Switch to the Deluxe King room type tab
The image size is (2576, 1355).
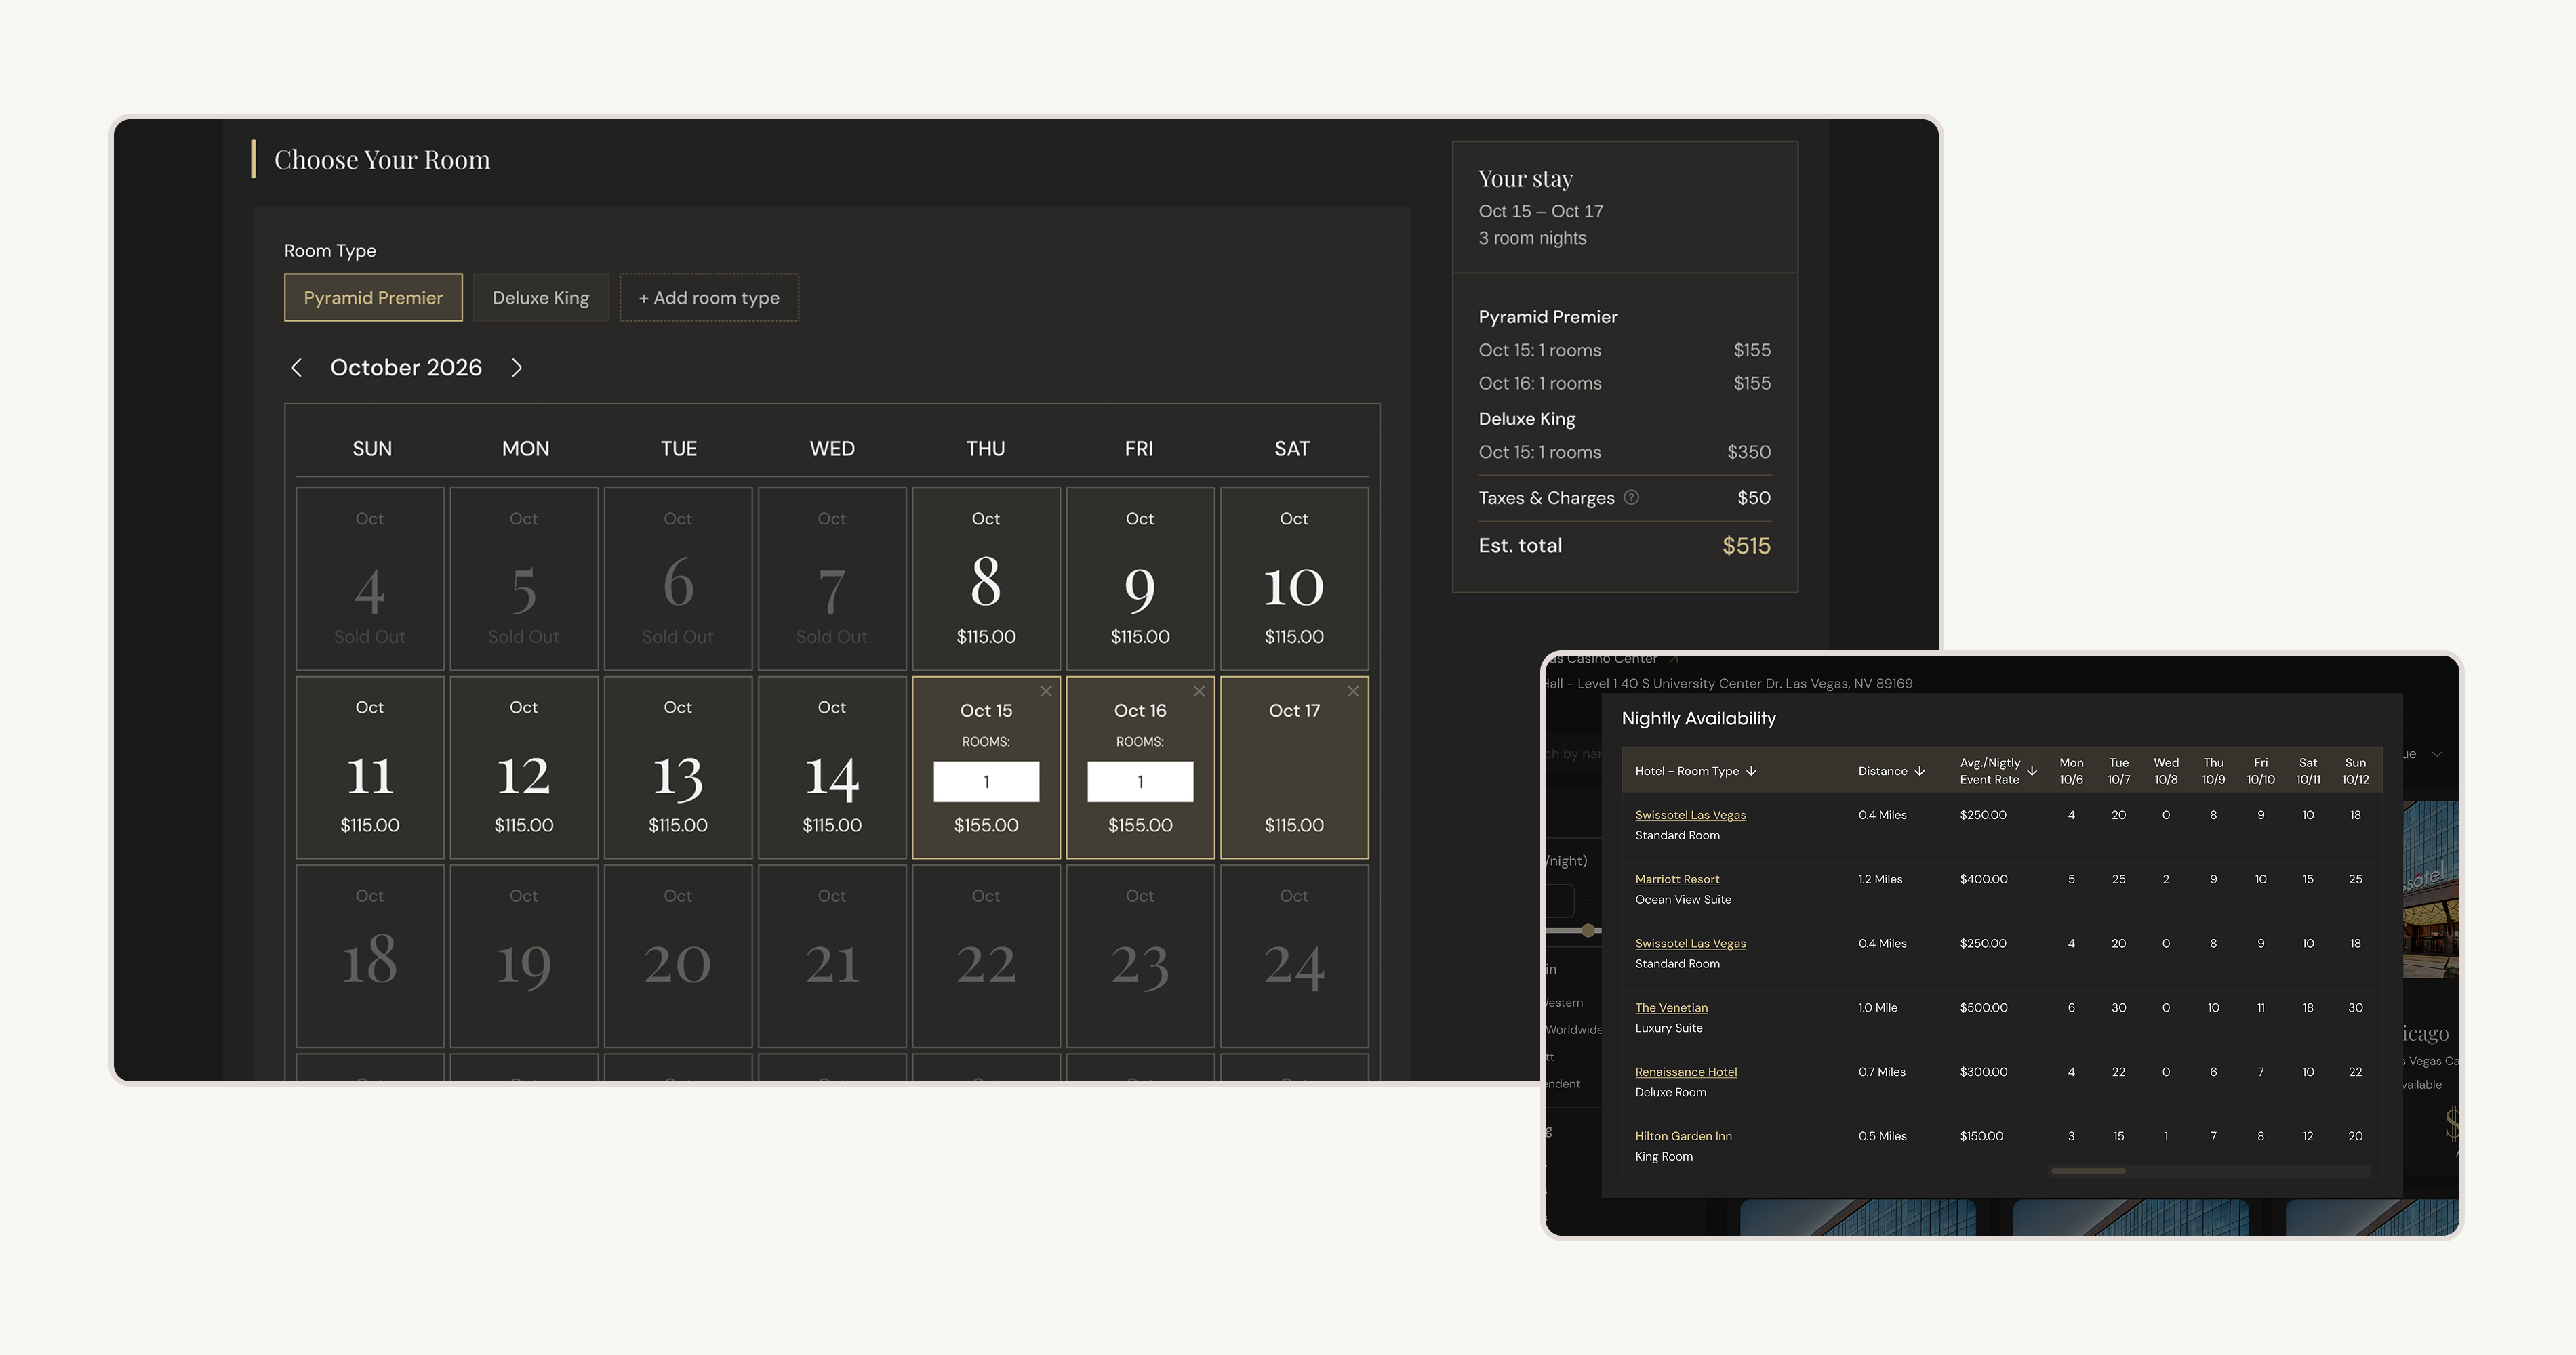(x=540, y=298)
